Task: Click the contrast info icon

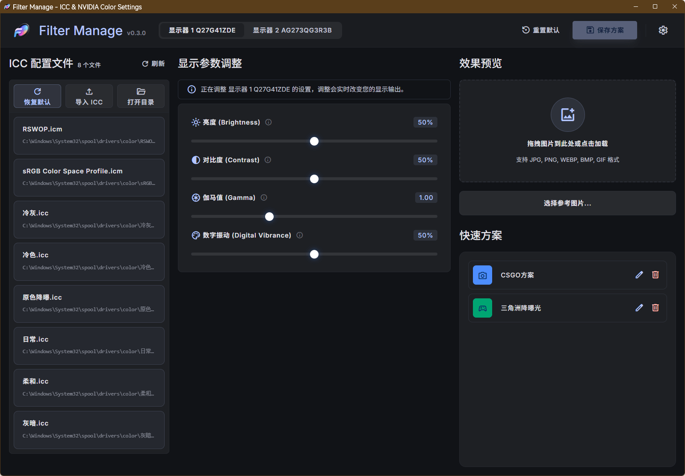Action: pyautogui.click(x=268, y=160)
